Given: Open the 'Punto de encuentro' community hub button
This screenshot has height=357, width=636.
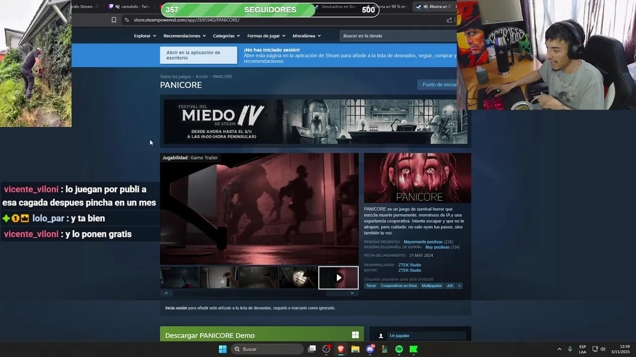Looking at the screenshot, I should [x=437, y=85].
